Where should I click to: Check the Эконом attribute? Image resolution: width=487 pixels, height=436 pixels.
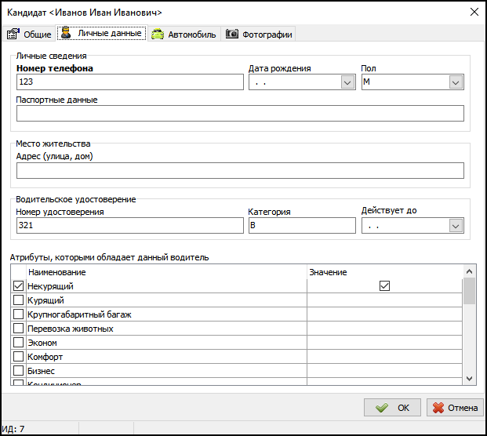[19, 343]
